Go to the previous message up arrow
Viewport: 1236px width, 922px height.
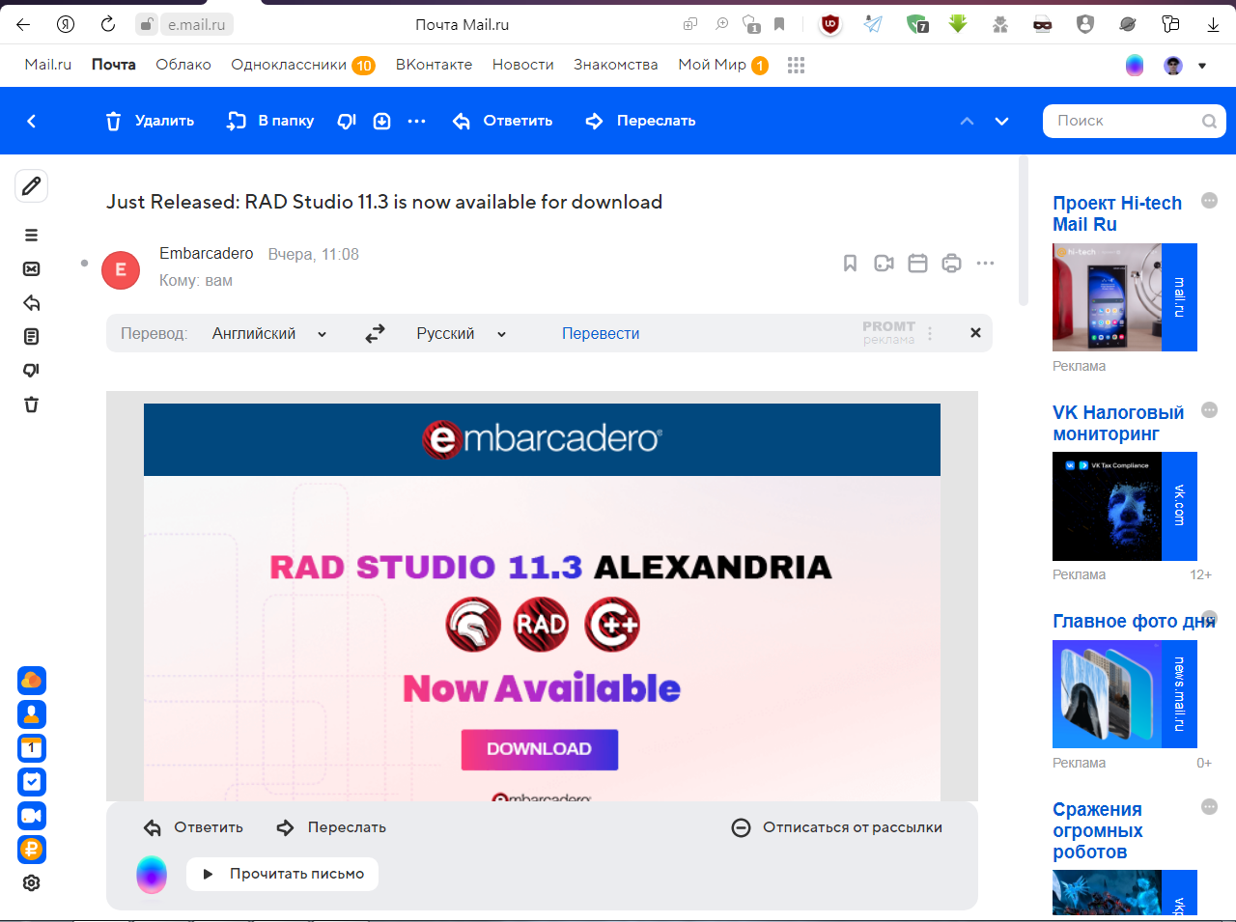click(967, 121)
